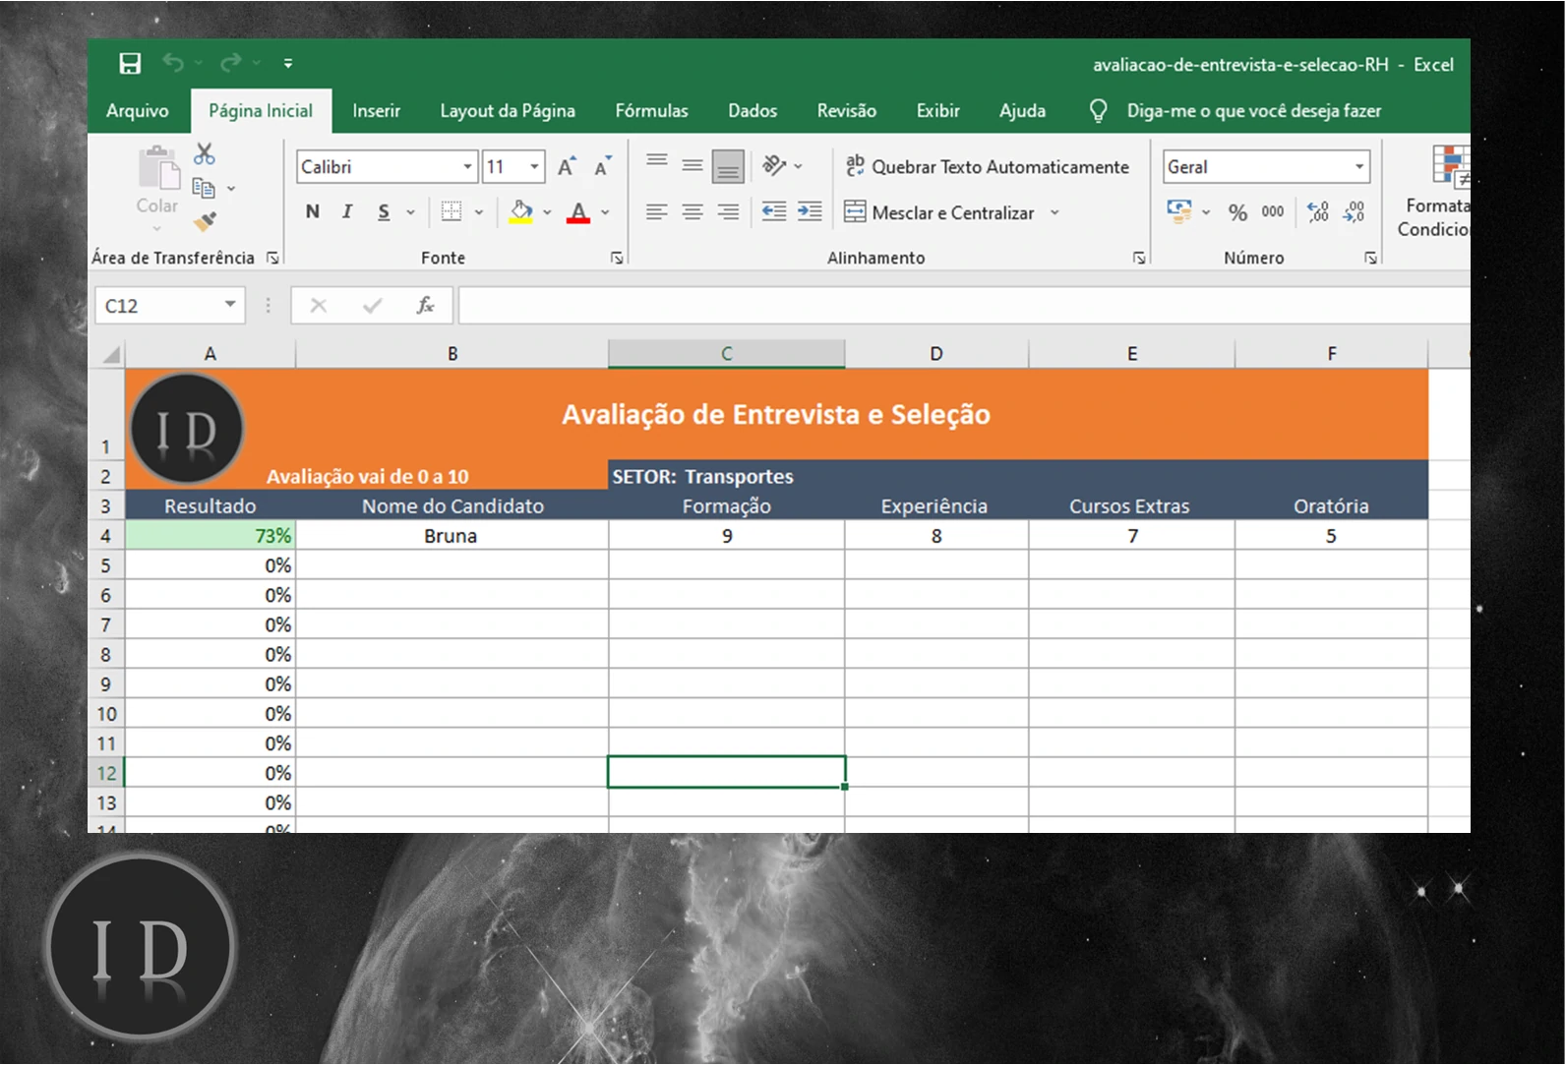Switch to the Inserir tab
The width and height of the screenshot is (1566, 1065).
376,111
